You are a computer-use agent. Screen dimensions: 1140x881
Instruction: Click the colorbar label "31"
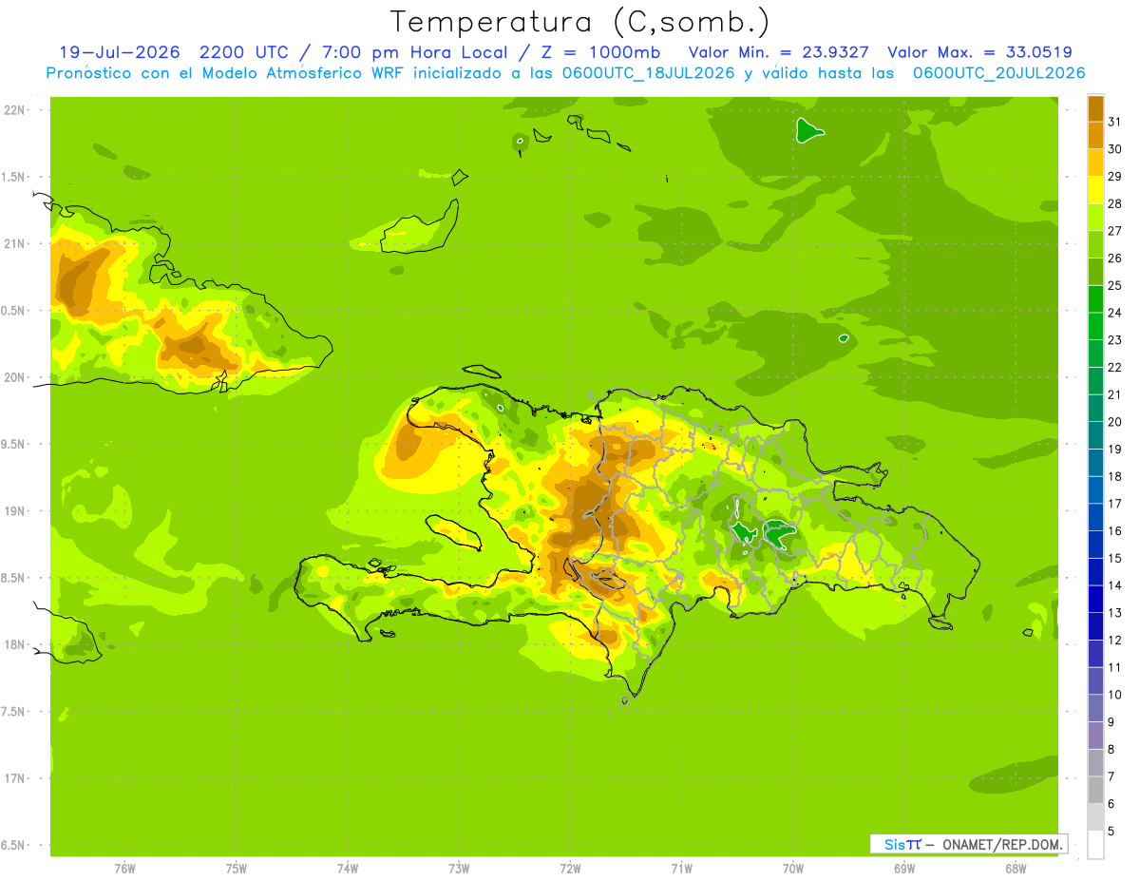[1114, 122]
